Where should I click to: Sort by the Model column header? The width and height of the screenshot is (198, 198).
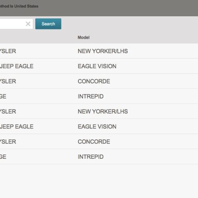pyautogui.click(x=83, y=38)
